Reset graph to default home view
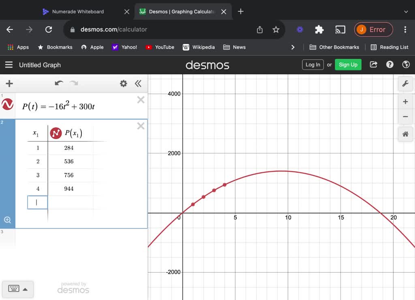 coord(405,134)
